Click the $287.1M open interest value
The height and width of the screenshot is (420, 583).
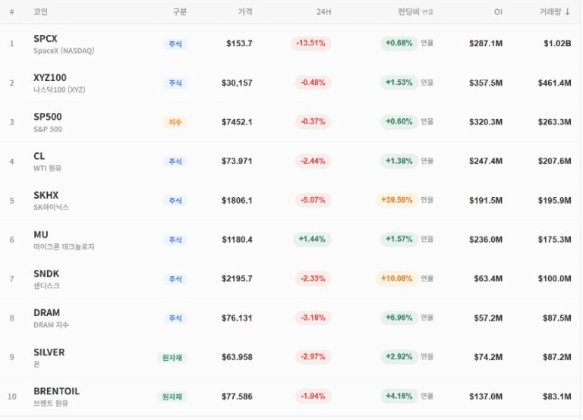click(486, 43)
